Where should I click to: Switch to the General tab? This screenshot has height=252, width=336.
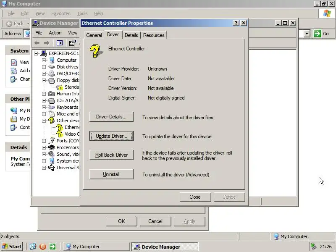94,35
